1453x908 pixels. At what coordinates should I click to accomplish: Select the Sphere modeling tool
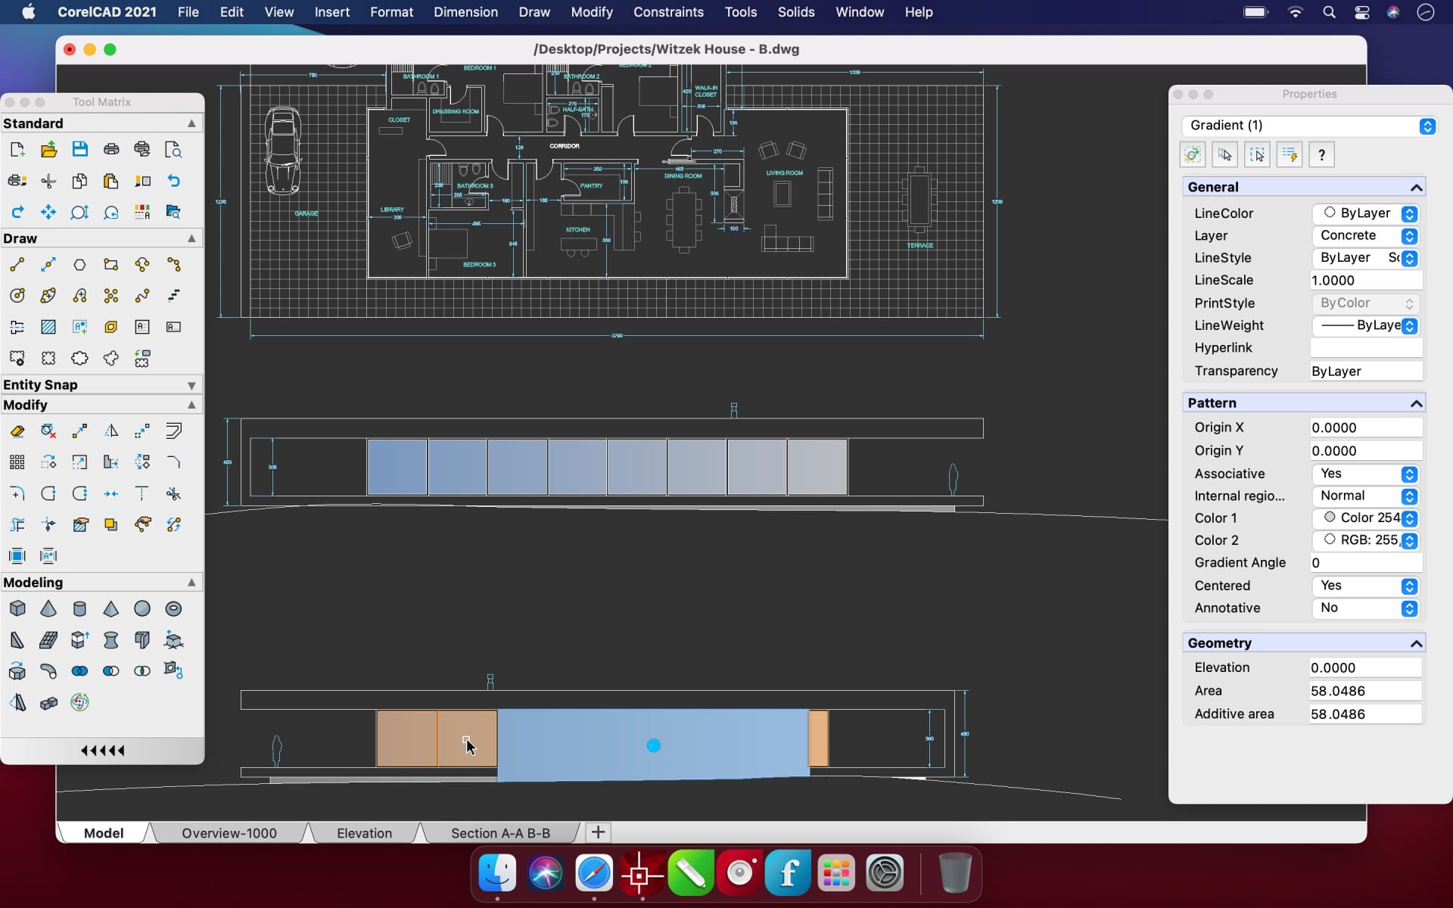tap(142, 608)
